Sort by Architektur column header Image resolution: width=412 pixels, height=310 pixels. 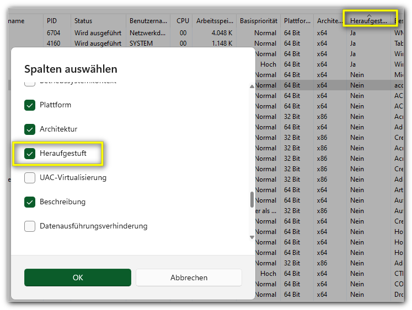tap(330, 21)
